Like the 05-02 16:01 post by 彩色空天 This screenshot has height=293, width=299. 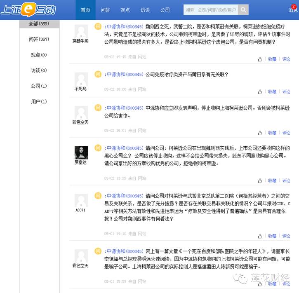[260, 133]
